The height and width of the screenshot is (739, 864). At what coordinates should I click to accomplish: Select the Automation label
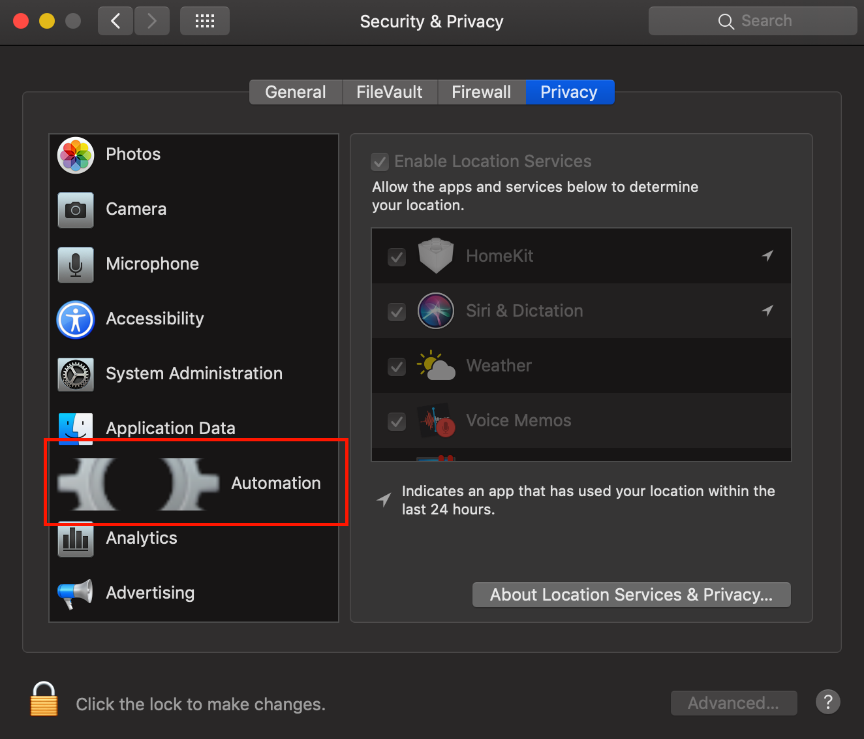click(x=276, y=483)
